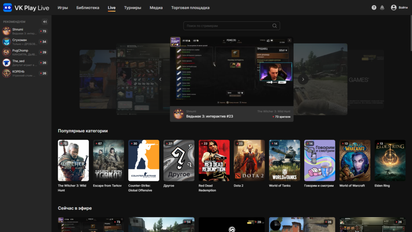This screenshot has width=412, height=232.
Task: Click the Войти login button
Action: pyautogui.click(x=403, y=8)
